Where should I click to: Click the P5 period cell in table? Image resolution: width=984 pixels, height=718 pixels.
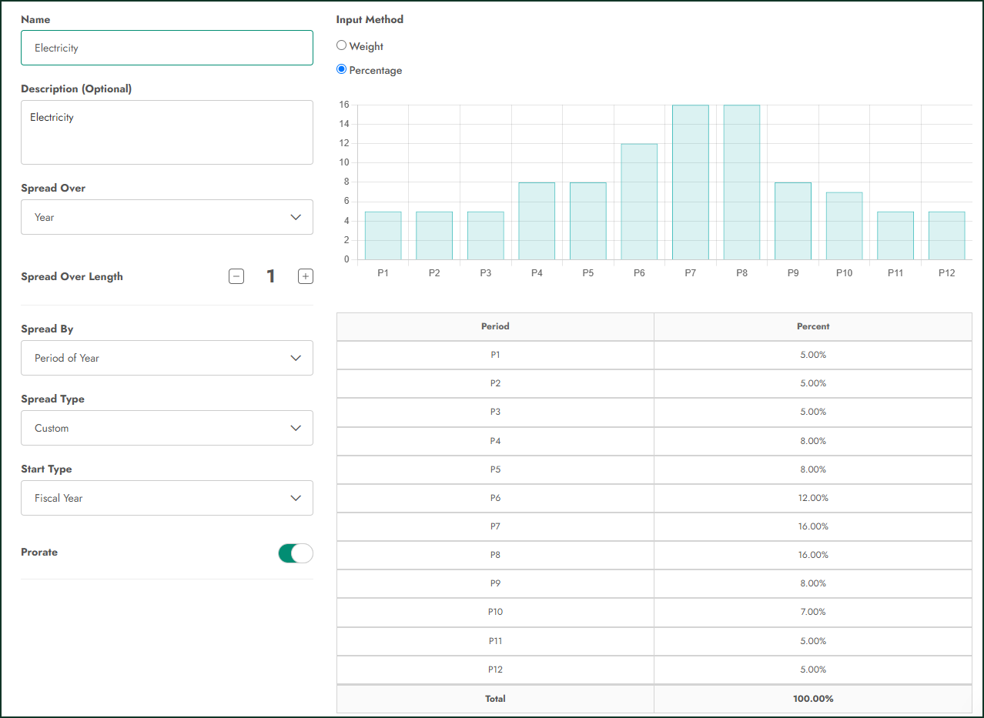(x=495, y=469)
